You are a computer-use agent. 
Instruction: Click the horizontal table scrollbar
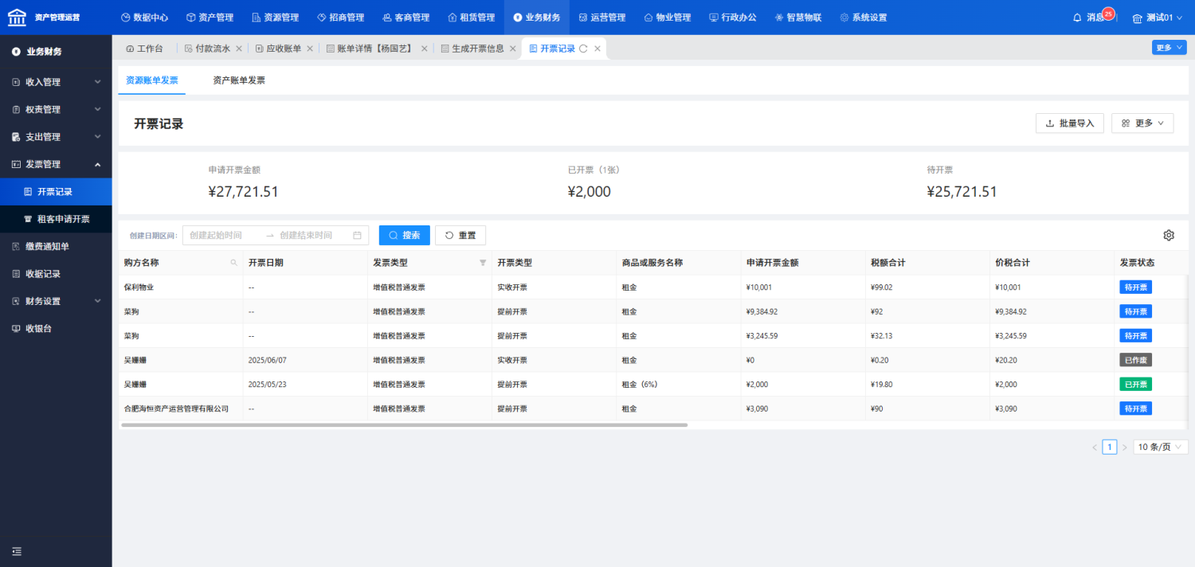pyautogui.click(x=404, y=425)
